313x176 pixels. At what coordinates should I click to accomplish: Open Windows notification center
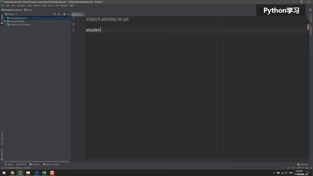308,173
